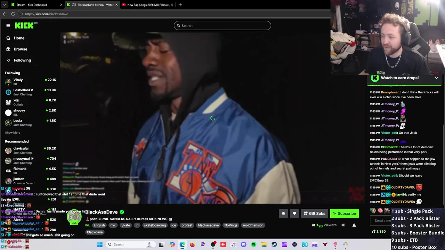The height and width of the screenshot is (250, 445).
Task: Click the BlackAssDave streamer avatar
Action: pos(74,217)
